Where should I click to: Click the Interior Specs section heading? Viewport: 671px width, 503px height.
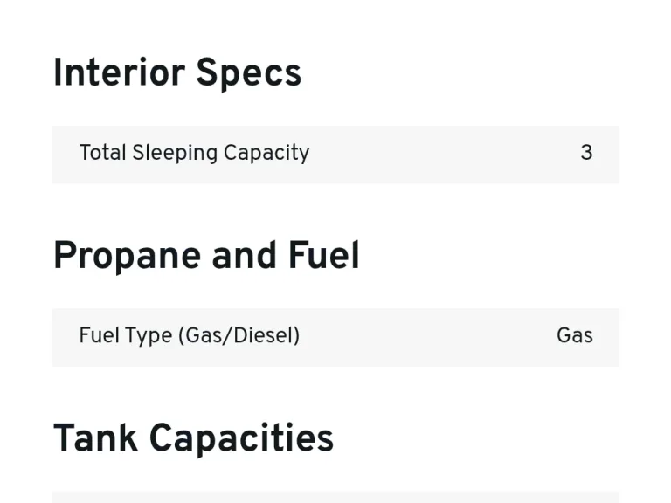click(x=177, y=73)
